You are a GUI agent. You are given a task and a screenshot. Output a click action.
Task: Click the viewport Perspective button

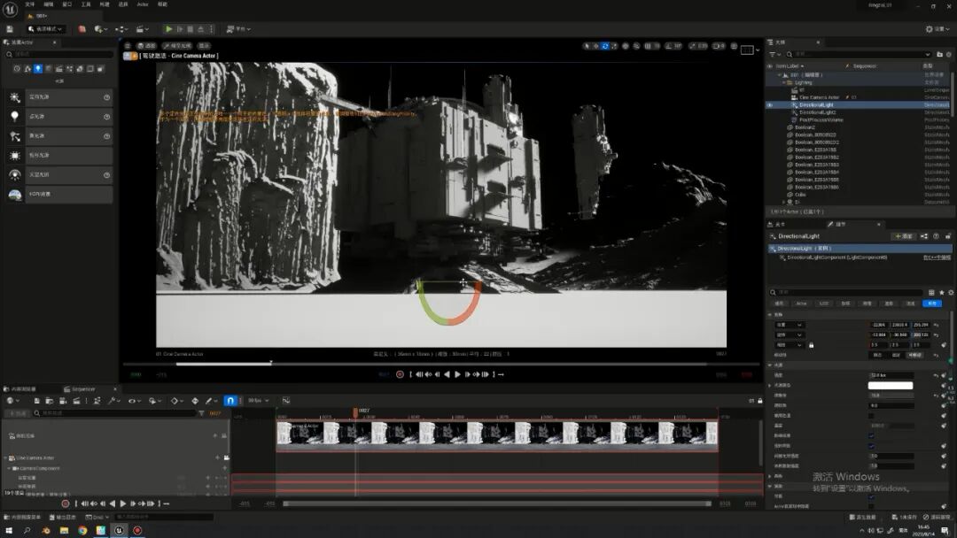coord(146,46)
